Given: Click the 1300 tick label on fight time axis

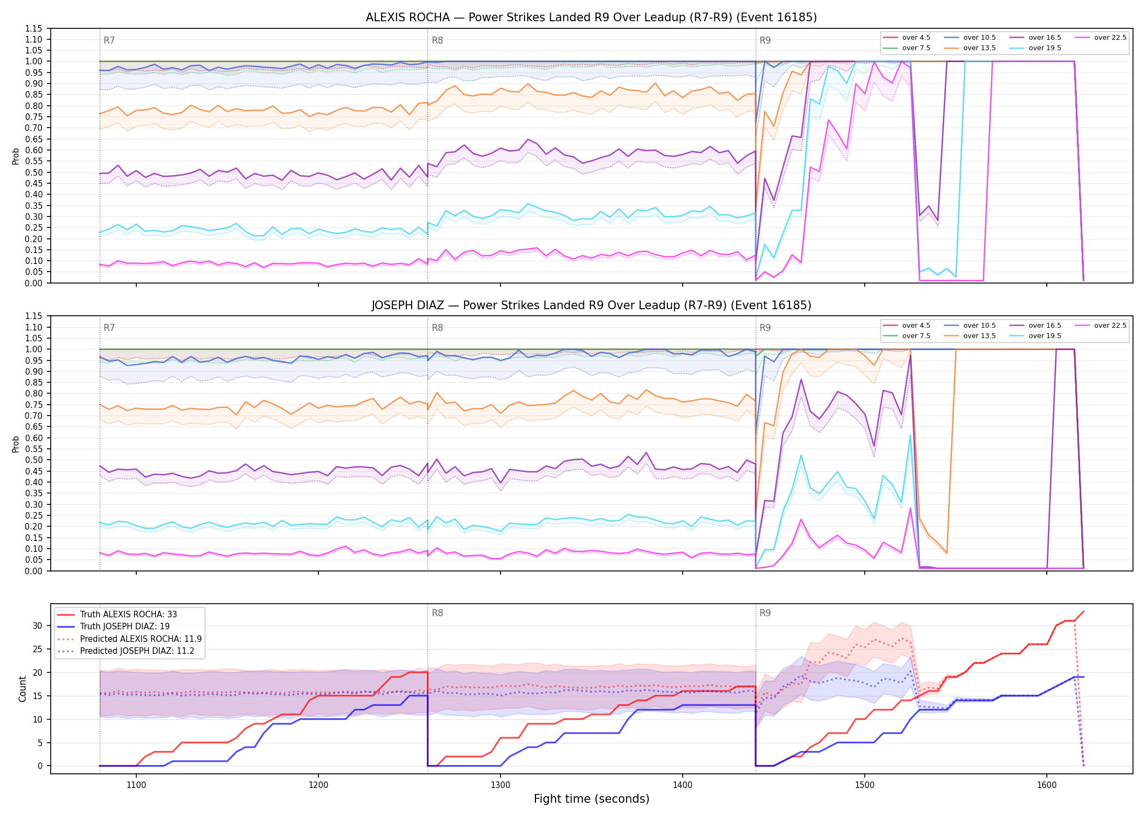Looking at the screenshot, I should tap(501, 785).
